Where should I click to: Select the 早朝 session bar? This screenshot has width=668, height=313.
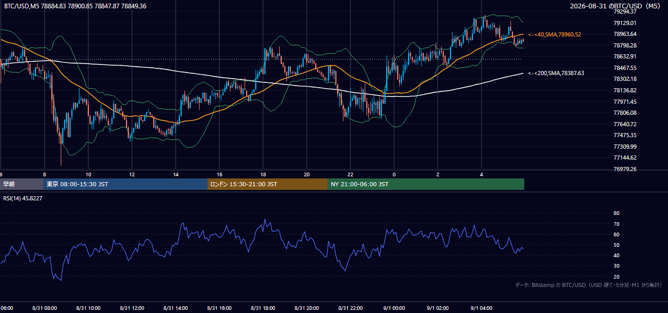tap(21, 184)
